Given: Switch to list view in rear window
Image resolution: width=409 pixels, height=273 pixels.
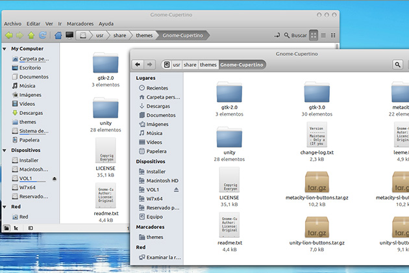Looking at the screenshot, I should (x=323, y=35).
